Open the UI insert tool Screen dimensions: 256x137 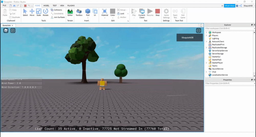pyautogui.click(x=95, y=12)
